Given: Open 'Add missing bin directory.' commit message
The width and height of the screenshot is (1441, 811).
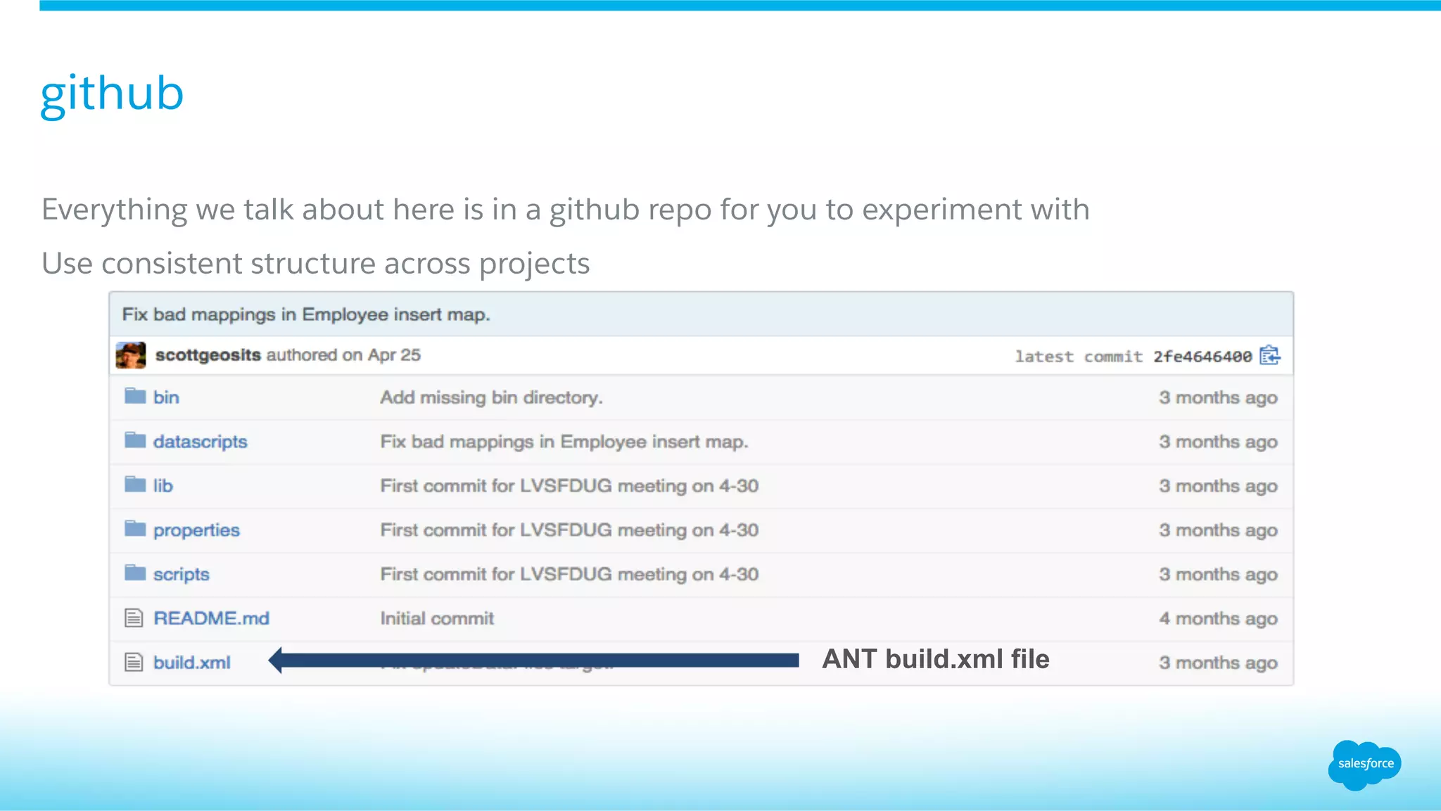Looking at the screenshot, I should click(x=492, y=397).
